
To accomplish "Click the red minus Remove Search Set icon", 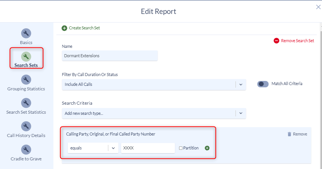I will coord(276,41).
